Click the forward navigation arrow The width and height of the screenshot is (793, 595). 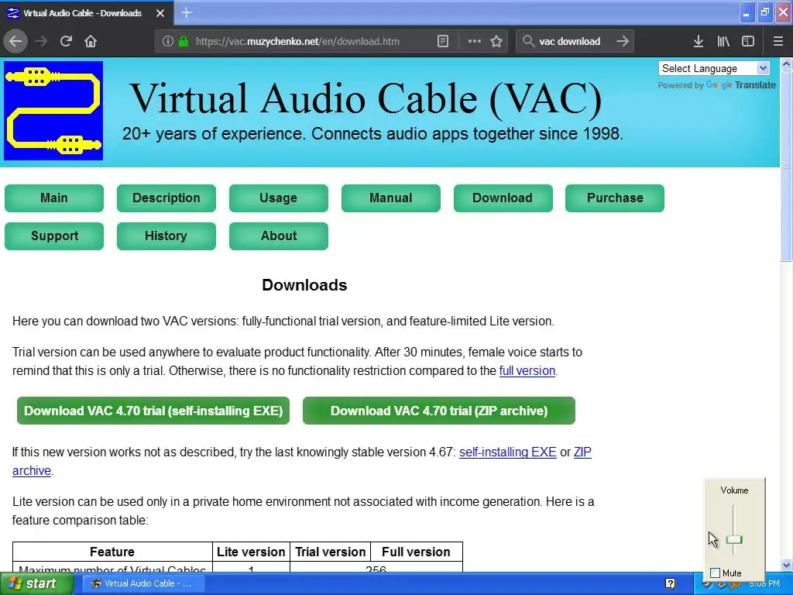42,42
